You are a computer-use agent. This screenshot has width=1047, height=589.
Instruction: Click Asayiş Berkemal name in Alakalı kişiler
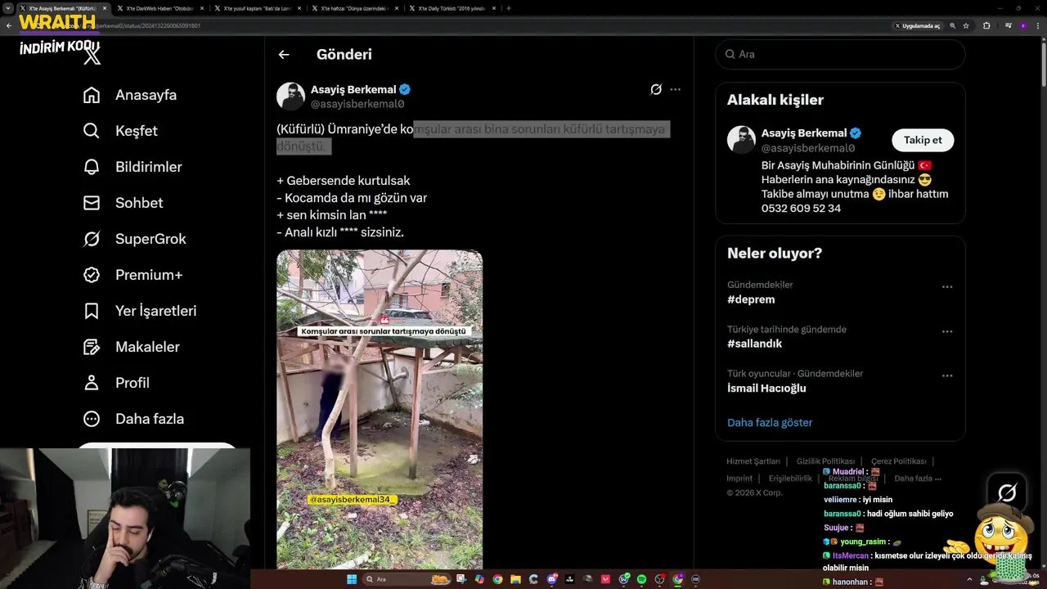coord(804,133)
